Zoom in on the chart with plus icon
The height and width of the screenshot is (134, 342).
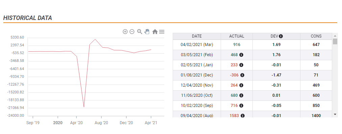click(125, 32)
